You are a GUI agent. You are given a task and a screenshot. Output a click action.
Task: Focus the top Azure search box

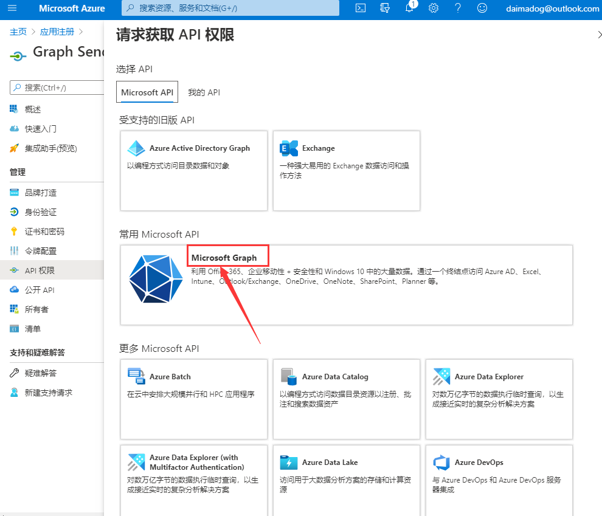coord(230,8)
